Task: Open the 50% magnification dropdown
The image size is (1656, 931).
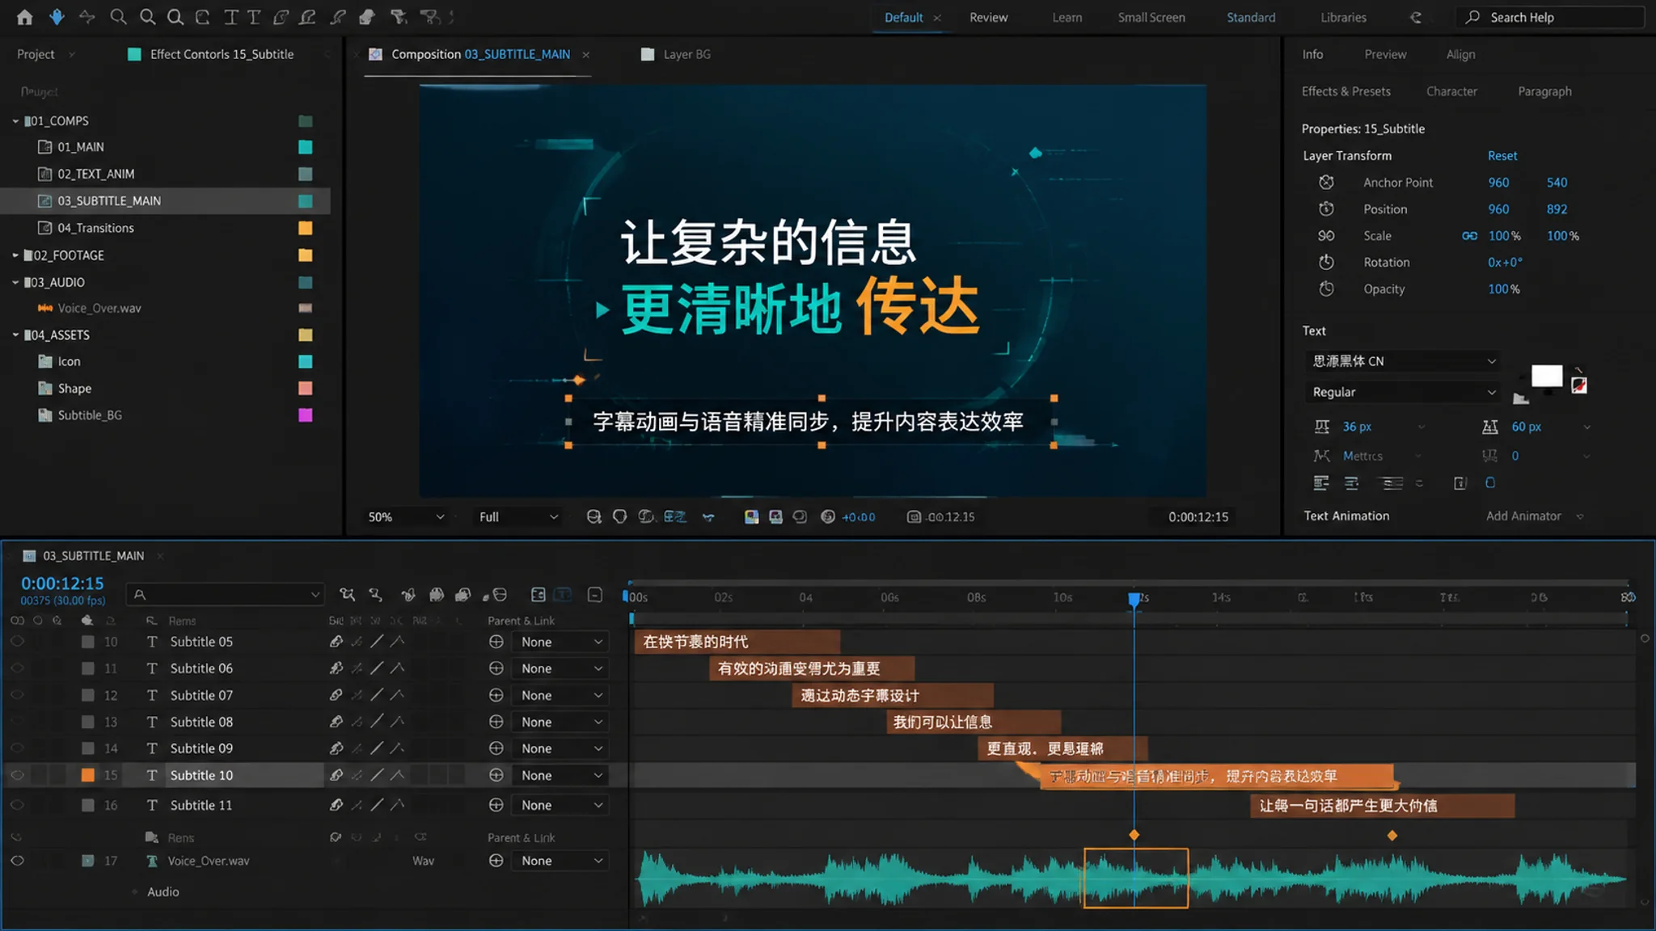Action: coord(406,517)
